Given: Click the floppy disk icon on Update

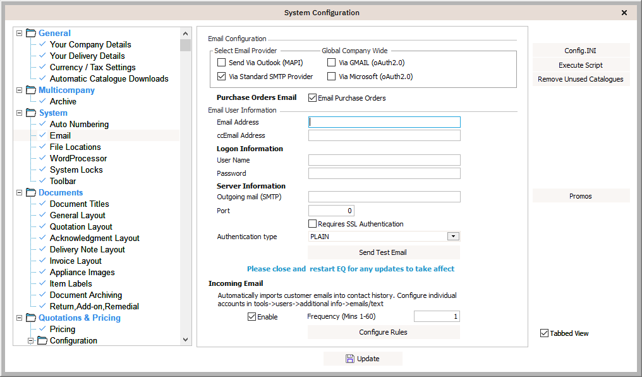Looking at the screenshot, I should pos(350,359).
